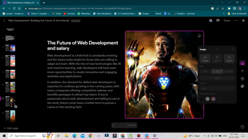
Task: Choose the gradient background color swatch
Action: [214, 99]
